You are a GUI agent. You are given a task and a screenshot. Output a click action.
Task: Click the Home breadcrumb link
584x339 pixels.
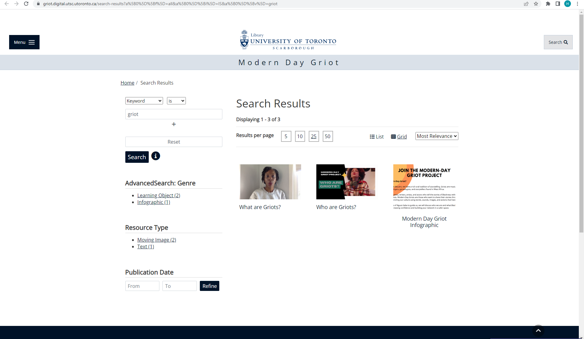pos(127,83)
